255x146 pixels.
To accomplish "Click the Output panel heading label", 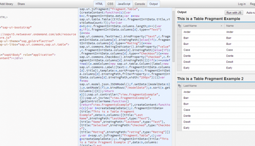I will [x=182, y=12].
